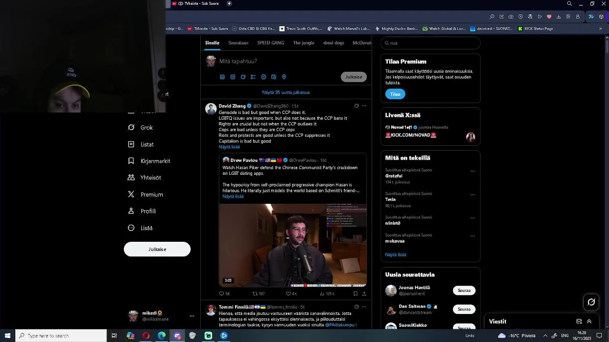609x342 pixels.
Task: Open Listat in the sidebar
Action: click(141, 144)
